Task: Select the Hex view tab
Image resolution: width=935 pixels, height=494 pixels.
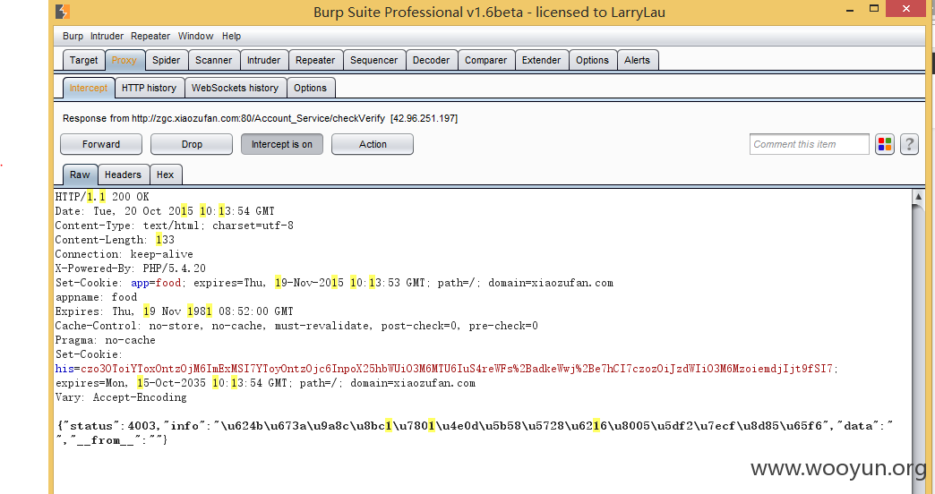Action: pyautogui.click(x=165, y=175)
